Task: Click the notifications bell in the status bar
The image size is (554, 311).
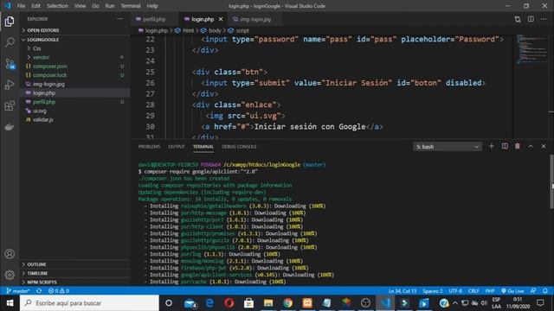Action: (x=545, y=291)
